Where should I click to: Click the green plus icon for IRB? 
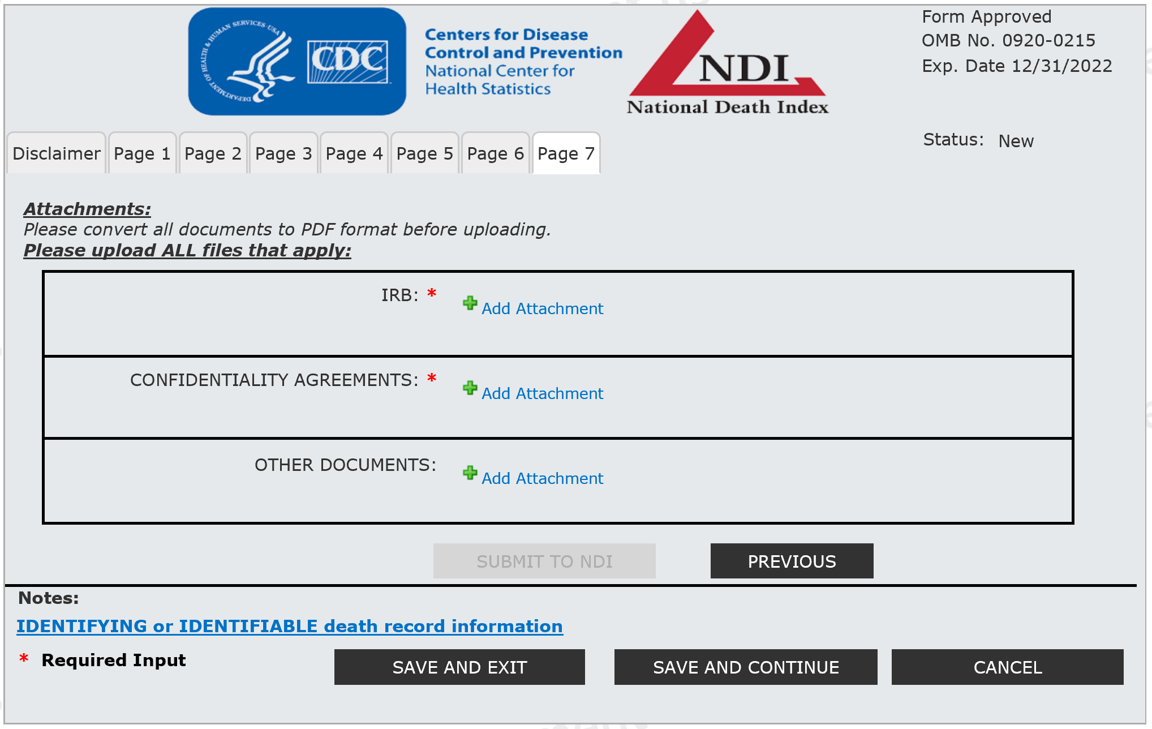click(x=470, y=303)
